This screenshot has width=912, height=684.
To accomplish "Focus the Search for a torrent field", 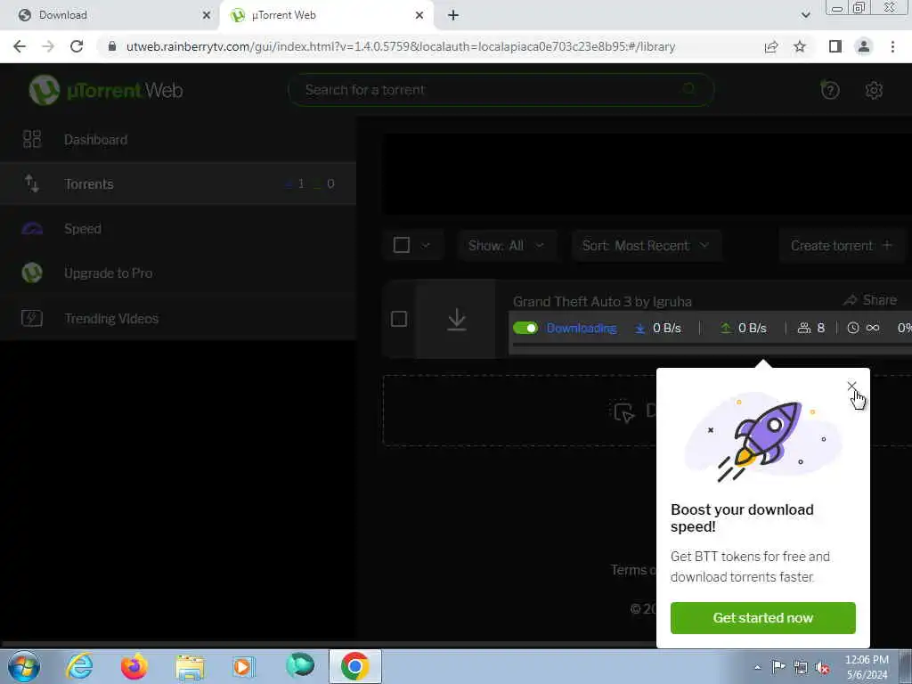I will [501, 90].
